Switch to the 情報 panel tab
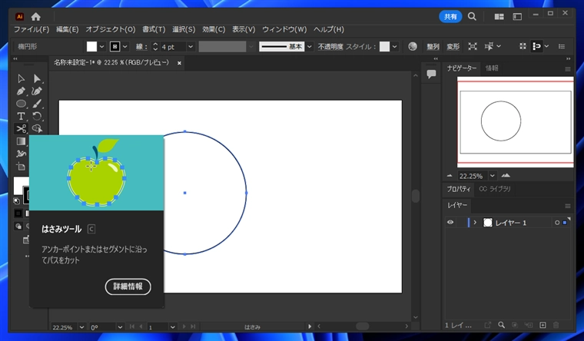The height and width of the screenshot is (341, 584). coord(491,68)
